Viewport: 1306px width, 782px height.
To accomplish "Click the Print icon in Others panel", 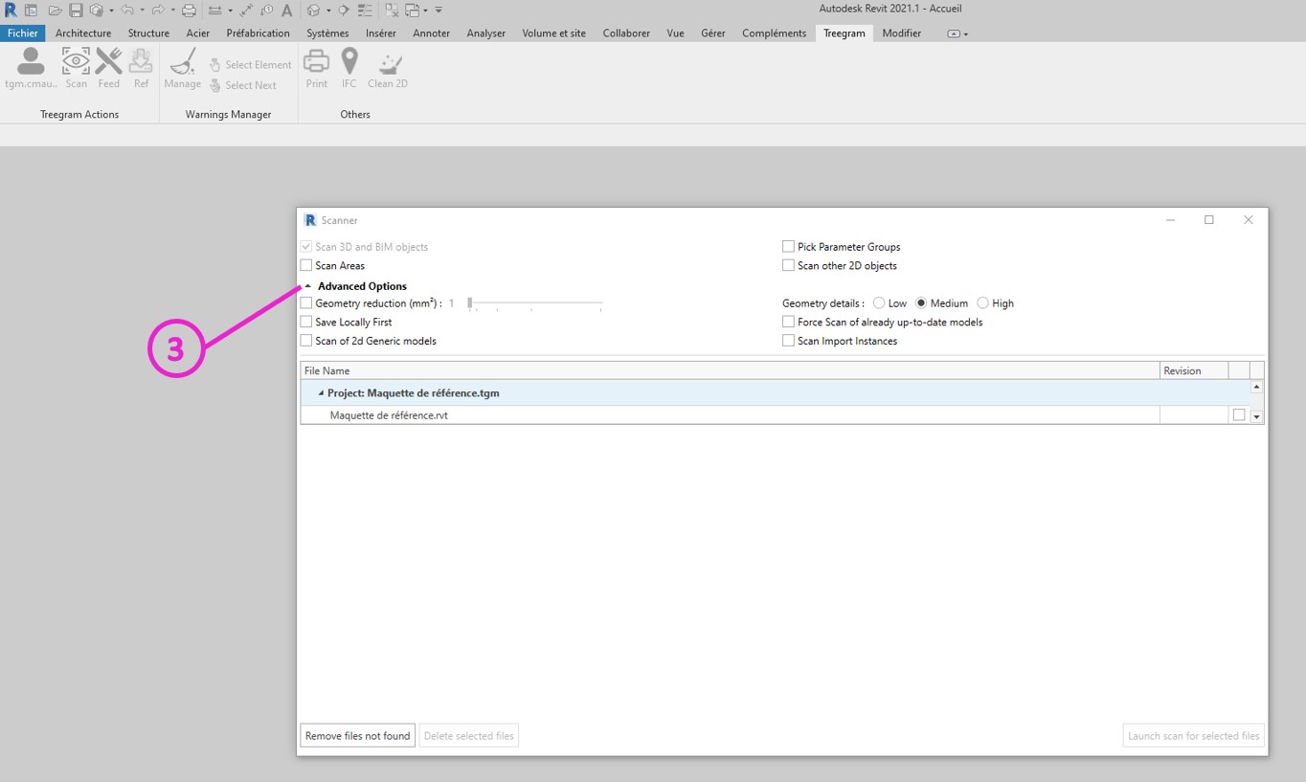I will click(x=316, y=68).
